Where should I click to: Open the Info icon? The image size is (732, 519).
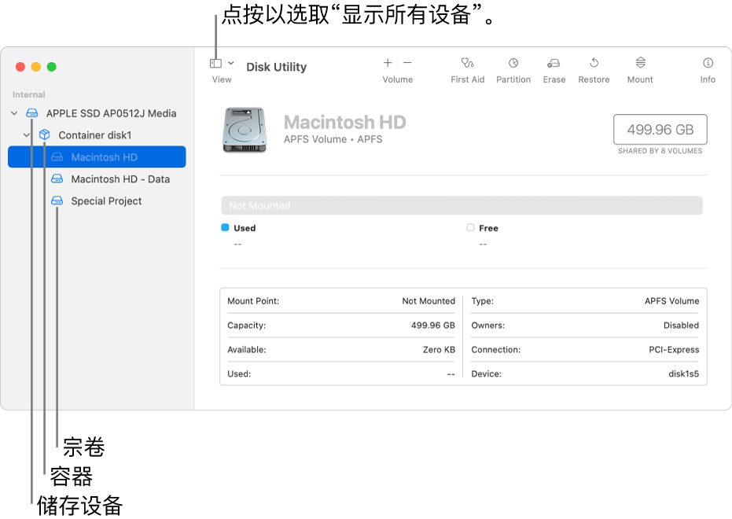(708, 63)
